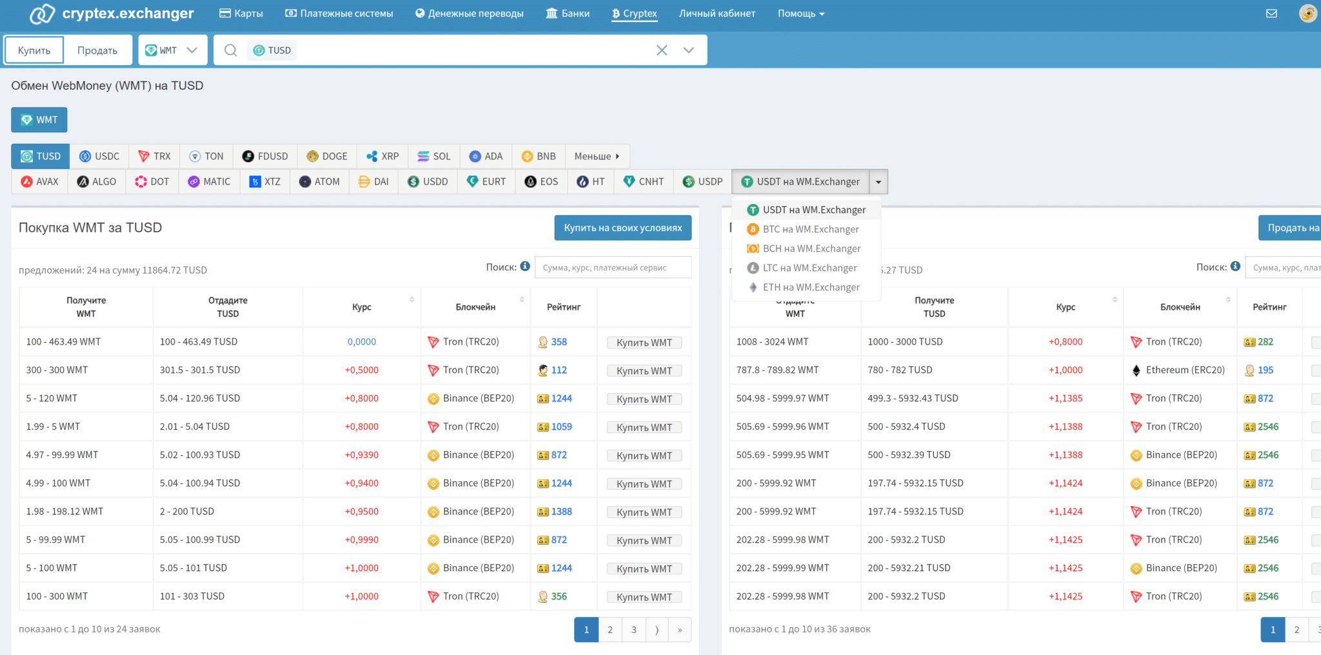Click the cryptex.exchanger logo icon
This screenshot has height=655, width=1321.
click(x=43, y=14)
